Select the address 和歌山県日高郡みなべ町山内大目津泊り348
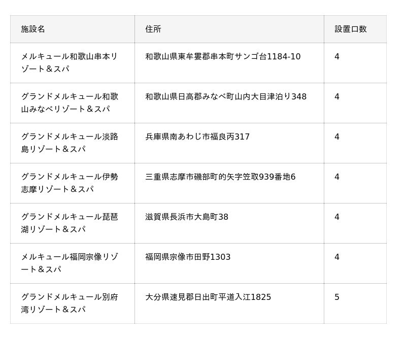This screenshot has width=406, height=339. click(x=226, y=97)
